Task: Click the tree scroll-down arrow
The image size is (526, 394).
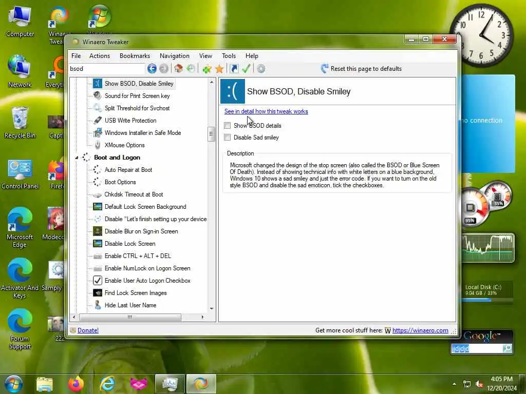Action: pos(211,308)
